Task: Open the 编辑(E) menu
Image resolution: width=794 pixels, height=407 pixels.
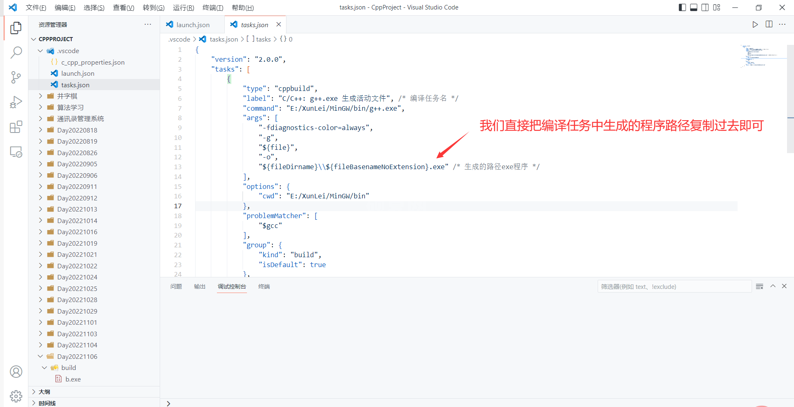Action: [x=65, y=7]
